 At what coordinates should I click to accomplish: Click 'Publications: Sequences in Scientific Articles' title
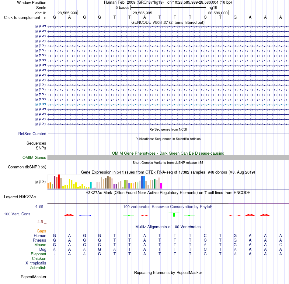(x=168, y=139)
